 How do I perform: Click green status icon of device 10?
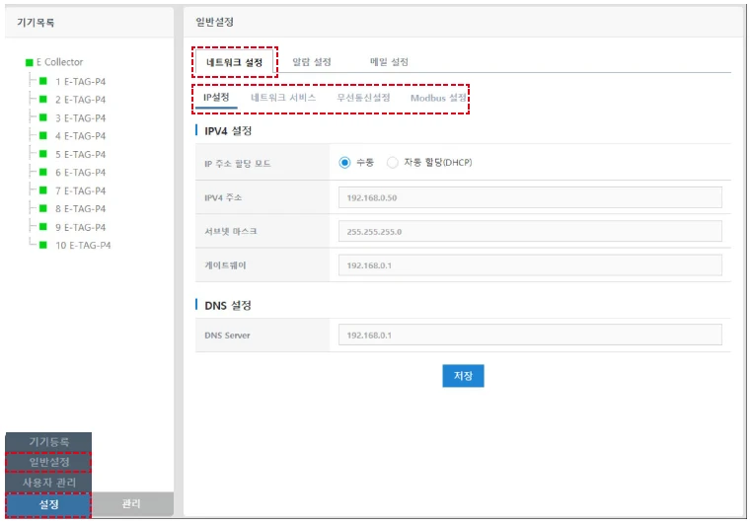(x=43, y=245)
